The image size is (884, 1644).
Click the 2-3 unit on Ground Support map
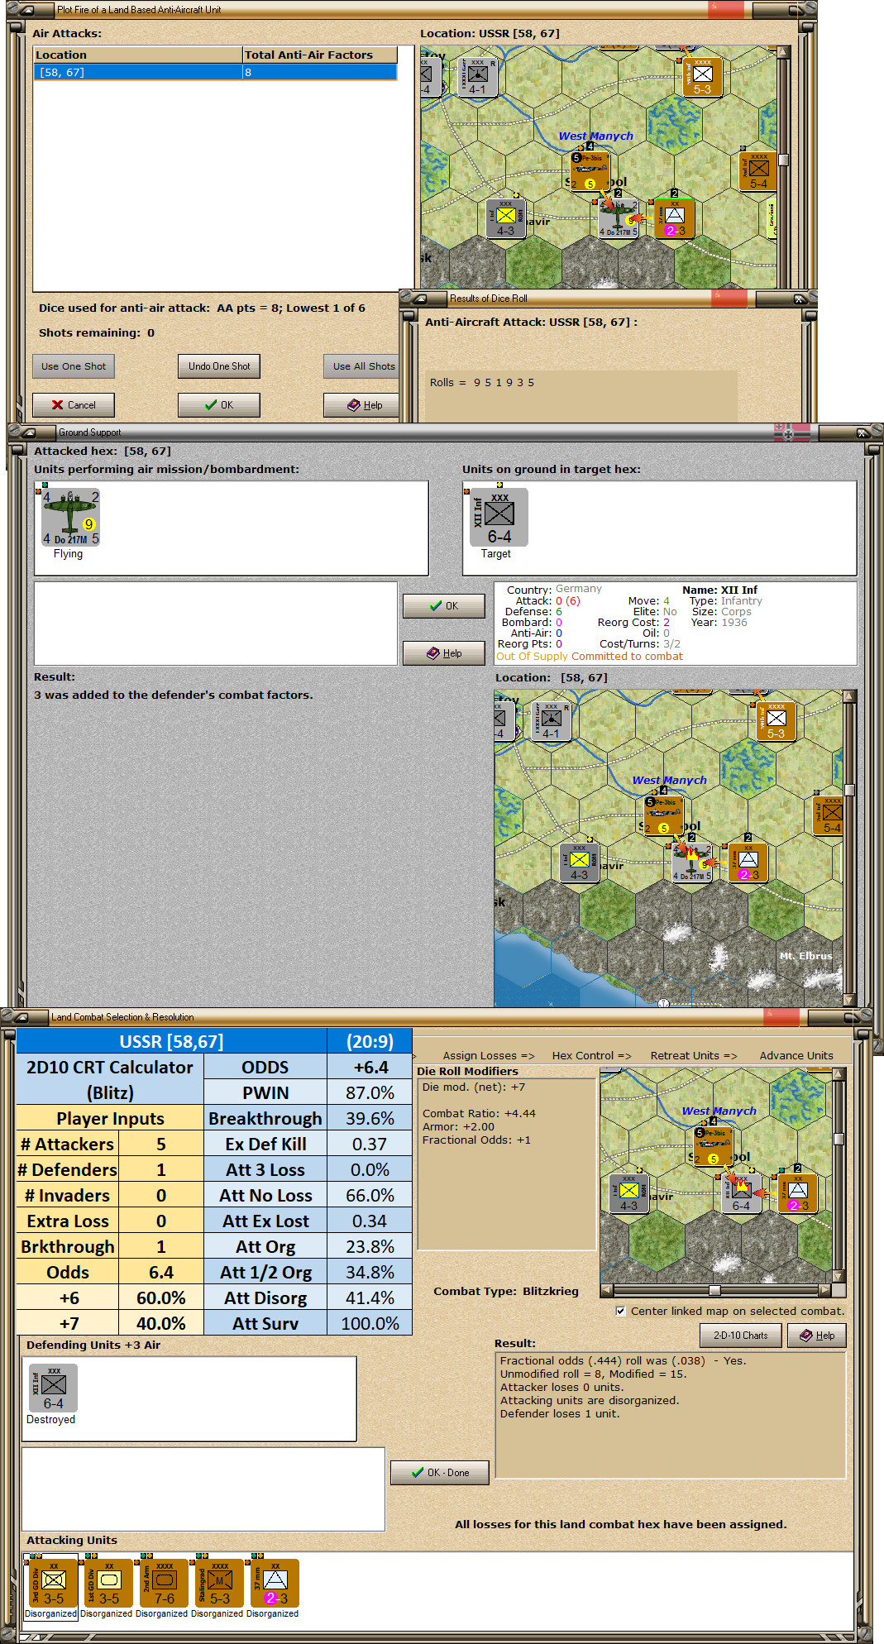(x=748, y=863)
